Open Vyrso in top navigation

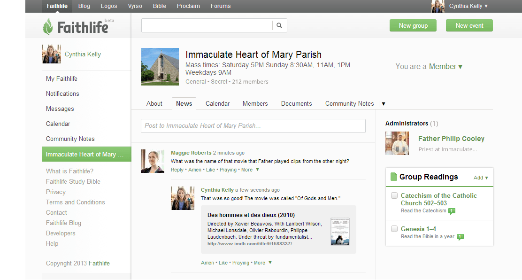135,6
